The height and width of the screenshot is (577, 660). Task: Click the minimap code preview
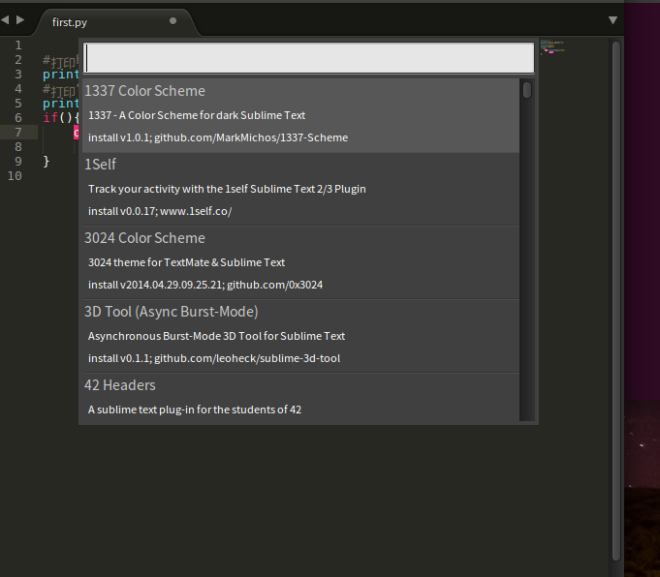coord(552,46)
